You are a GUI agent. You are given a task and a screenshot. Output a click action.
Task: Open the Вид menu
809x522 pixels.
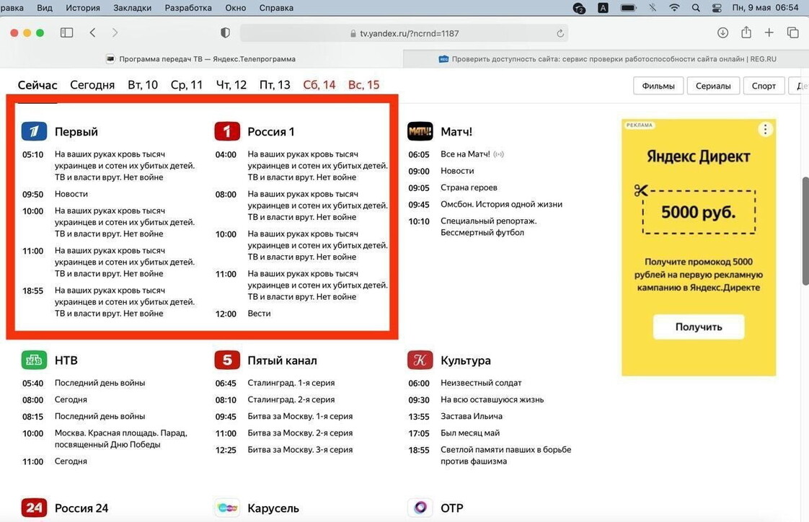pos(45,8)
